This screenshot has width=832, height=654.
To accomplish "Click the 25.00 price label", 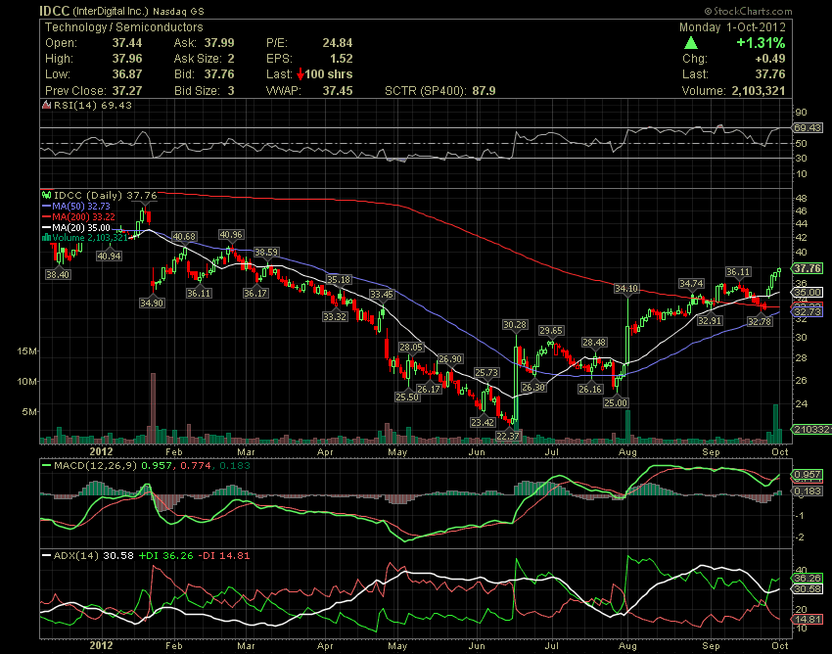I will [616, 402].
